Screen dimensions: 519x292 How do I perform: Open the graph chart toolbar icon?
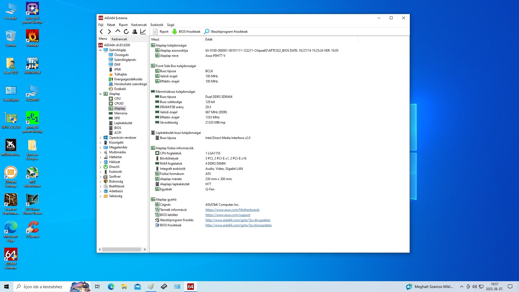(x=143, y=32)
